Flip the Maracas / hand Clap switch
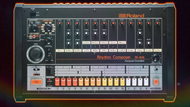The image size is (190, 107). [x=122, y=47]
